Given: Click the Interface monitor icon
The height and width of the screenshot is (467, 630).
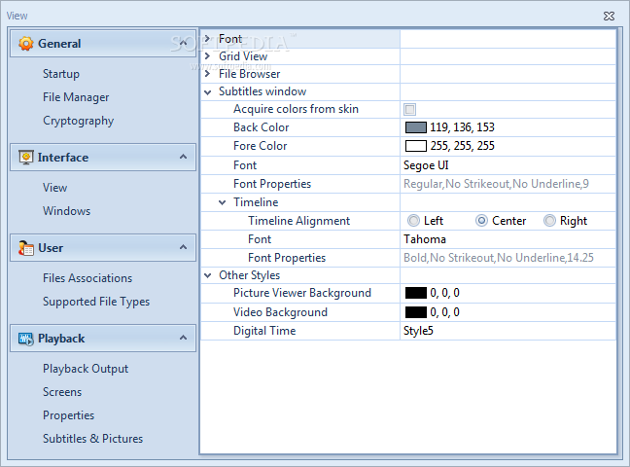Looking at the screenshot, I should [25, 158].
